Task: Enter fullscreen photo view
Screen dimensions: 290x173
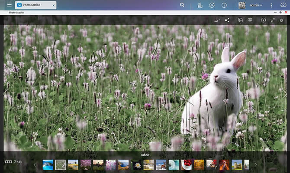Action: point(273,20)
